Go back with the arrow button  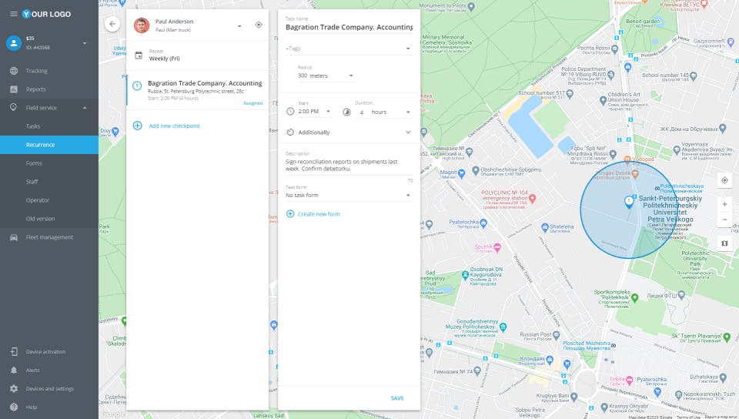[112, 24]
